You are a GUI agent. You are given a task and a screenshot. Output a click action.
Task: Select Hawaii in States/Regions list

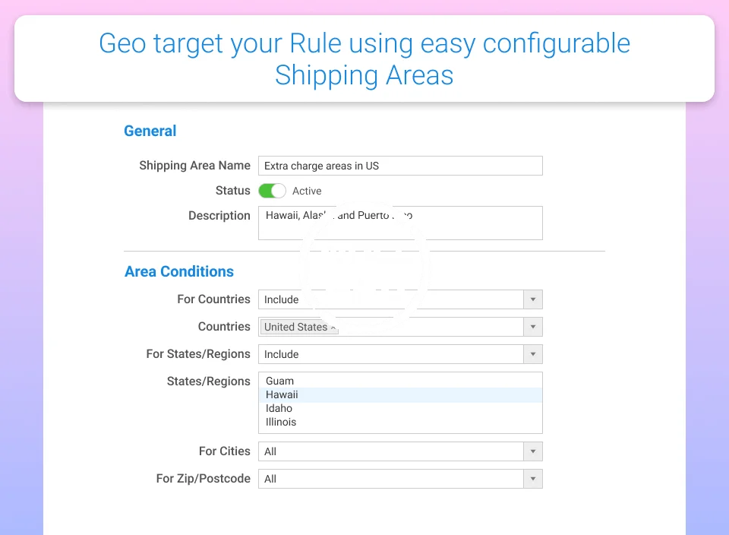[282, 394]
